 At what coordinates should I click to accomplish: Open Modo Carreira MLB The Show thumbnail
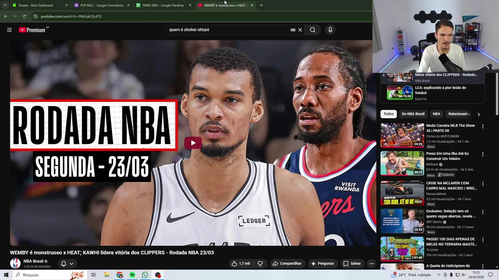point(402,135)
